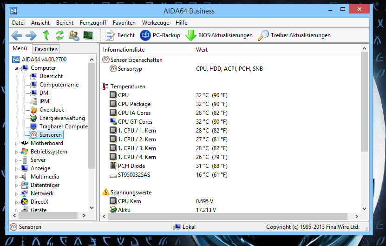Expand the Motherboard tree node
The image size is (386, 246).
17,144
